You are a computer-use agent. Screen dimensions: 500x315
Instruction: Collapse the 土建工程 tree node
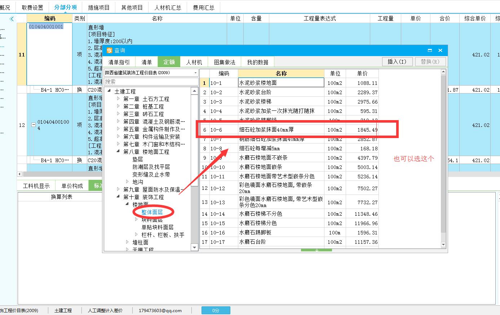pos(109,91)
